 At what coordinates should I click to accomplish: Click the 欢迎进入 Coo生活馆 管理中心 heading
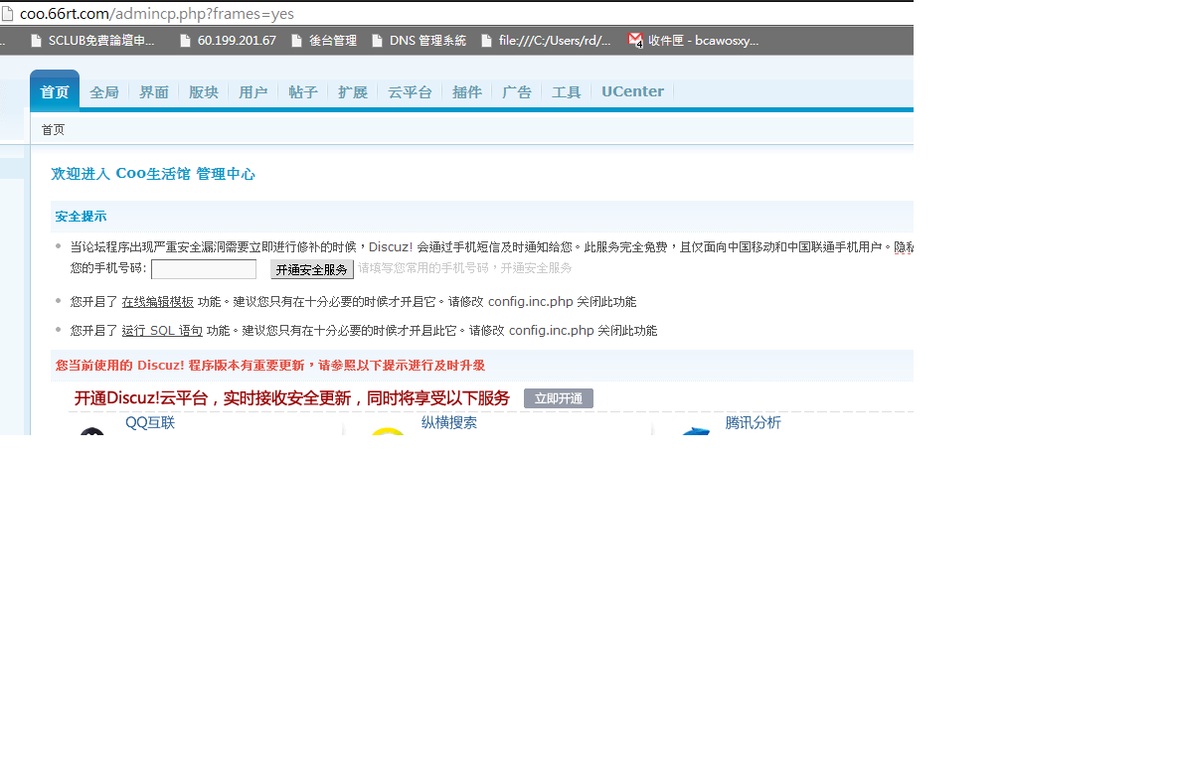153,174
